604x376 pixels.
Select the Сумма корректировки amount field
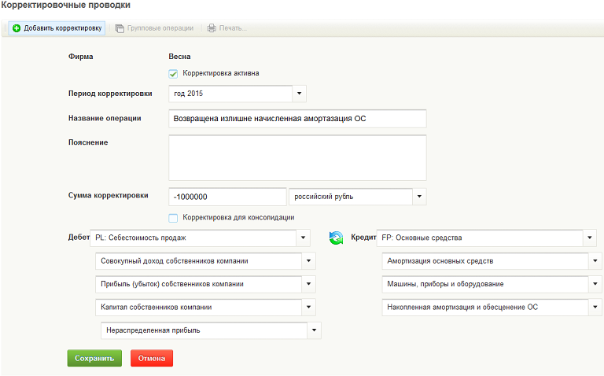tap(227, 197)
